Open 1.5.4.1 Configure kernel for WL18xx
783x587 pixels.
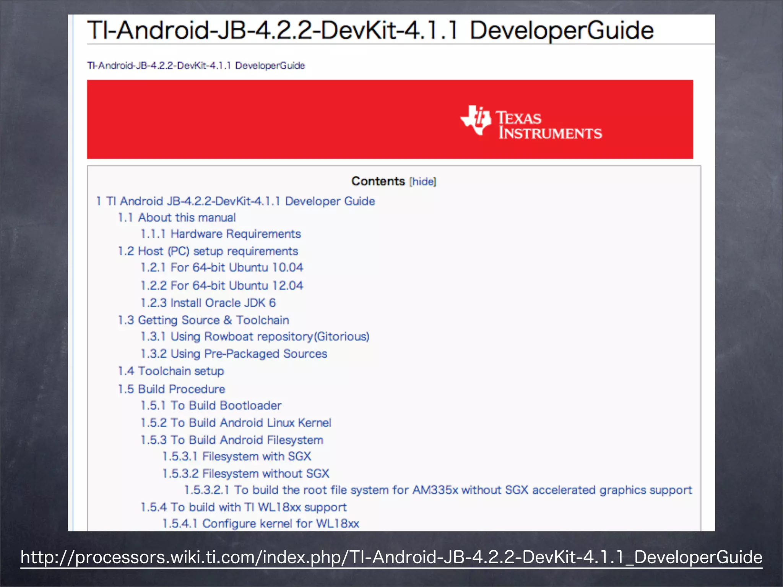261,524
